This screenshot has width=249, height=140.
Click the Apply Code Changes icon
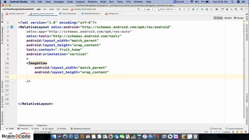[189, 9]
